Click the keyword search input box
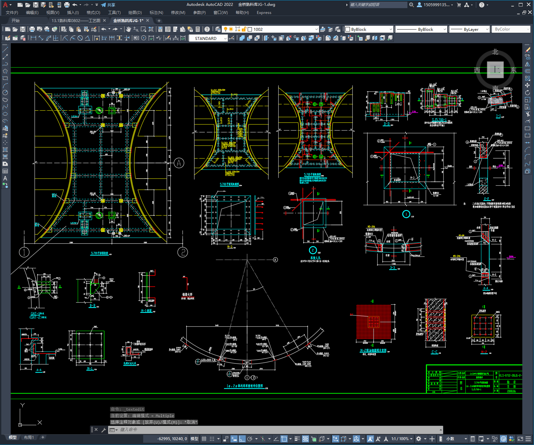This screenshot has height=445, width=534. [x=378, y=5]
